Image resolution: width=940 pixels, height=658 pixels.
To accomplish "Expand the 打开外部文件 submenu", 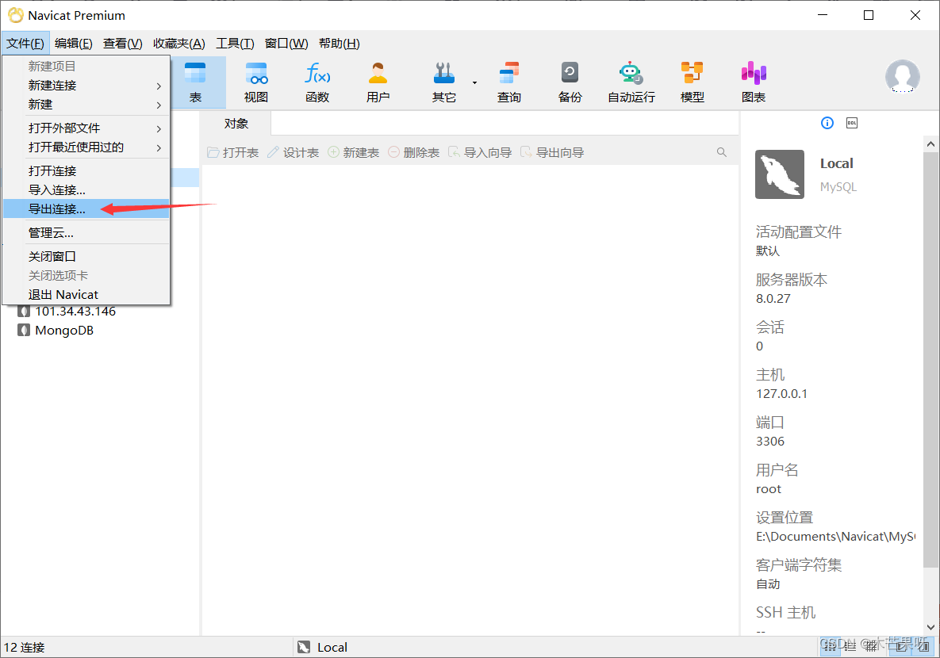I will coord(86,128).
